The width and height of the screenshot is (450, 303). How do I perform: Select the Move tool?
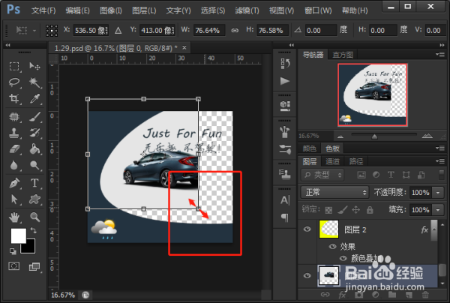pos(34,67)
